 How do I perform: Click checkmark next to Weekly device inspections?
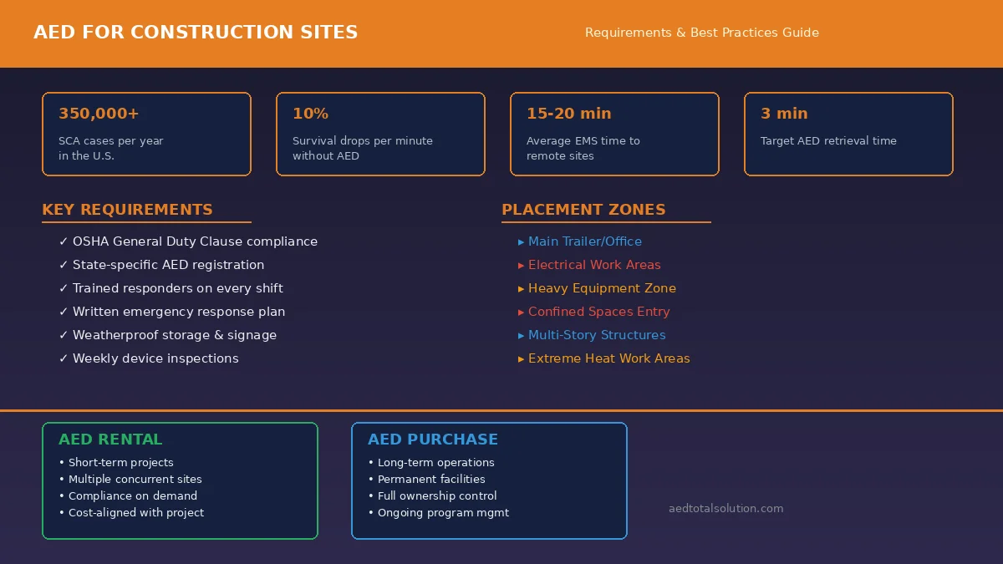(x=64, y=358)
